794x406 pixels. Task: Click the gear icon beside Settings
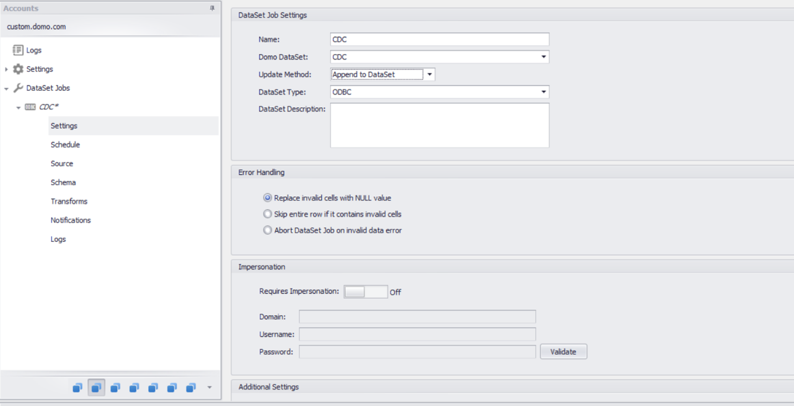(x=18, y=69)
